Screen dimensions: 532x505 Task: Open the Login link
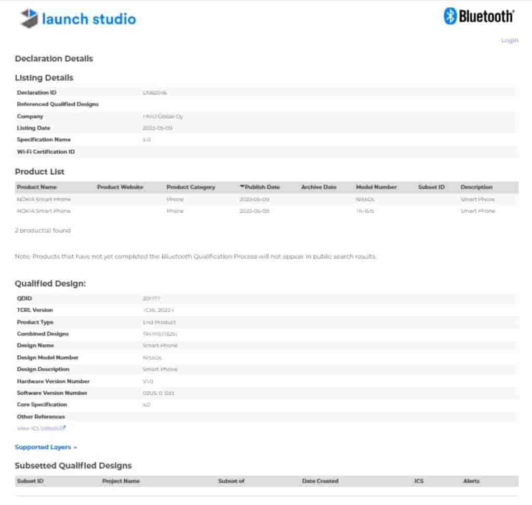point(510,40)
